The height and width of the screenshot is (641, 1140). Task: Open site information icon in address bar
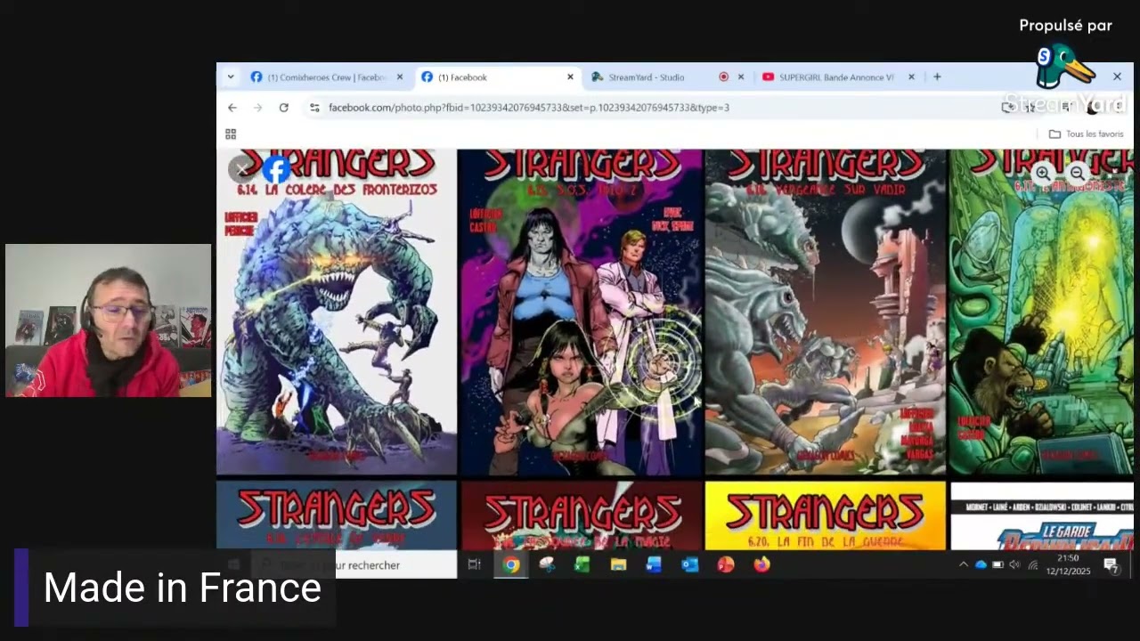314,108
